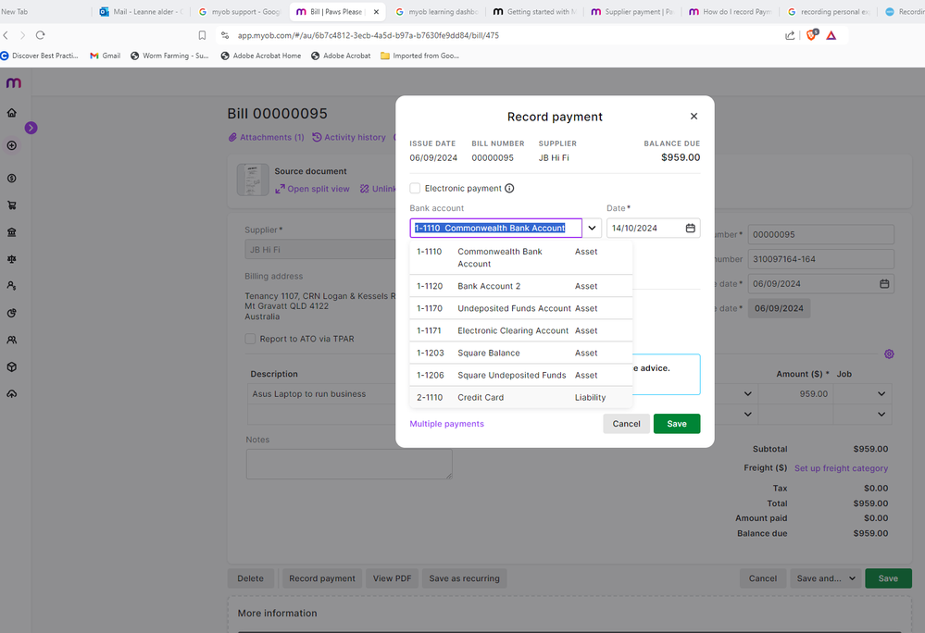Image resolution: width=925 pixels, height=633 pixels.
Task: Open the purchases cart icon in sidebar
Action: (x=12, y=205)
